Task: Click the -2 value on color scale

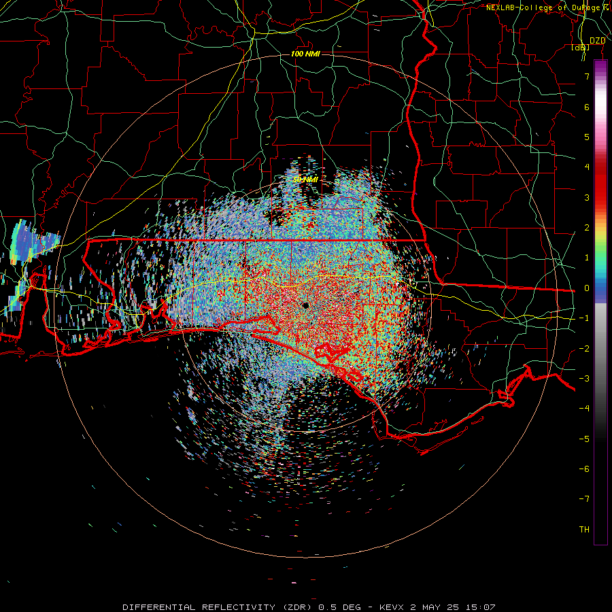Action: click(x=584, y=349)
